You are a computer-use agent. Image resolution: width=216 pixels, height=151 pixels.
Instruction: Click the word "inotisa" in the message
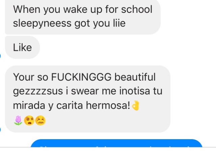pyautogui.click(x=134, y=91)
